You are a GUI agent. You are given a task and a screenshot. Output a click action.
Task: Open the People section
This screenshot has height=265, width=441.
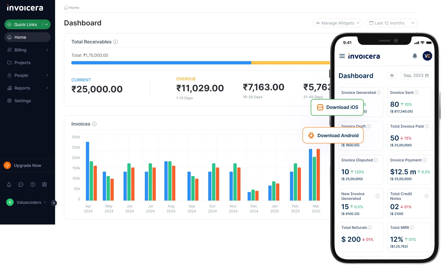[28, 75]
